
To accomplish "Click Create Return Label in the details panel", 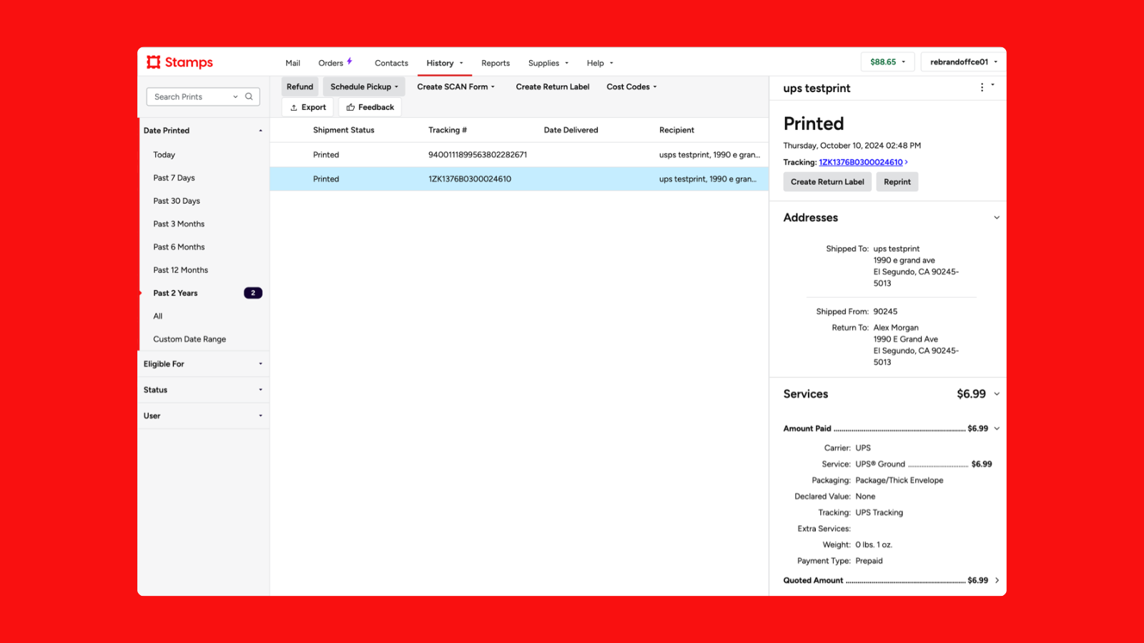I will pyautogui.click(x=827, y=181).
